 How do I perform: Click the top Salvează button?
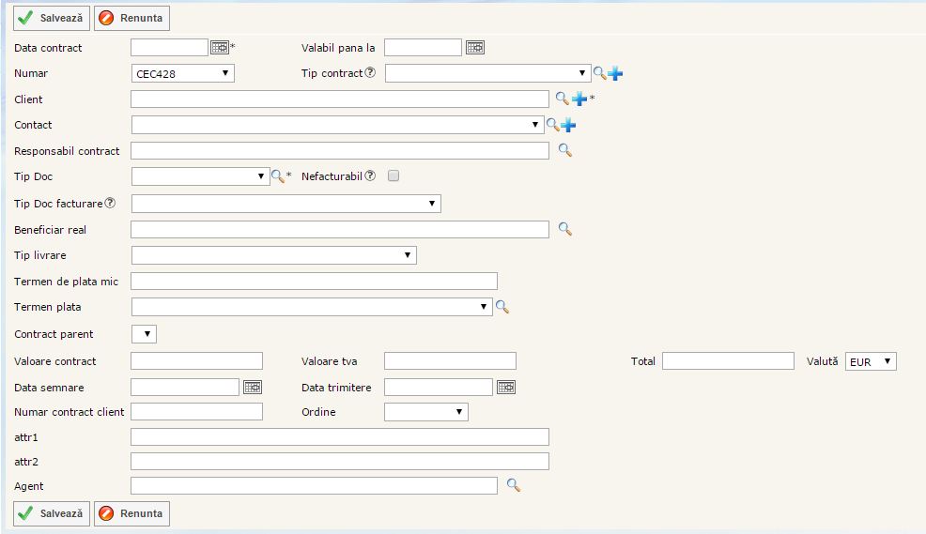52,18
